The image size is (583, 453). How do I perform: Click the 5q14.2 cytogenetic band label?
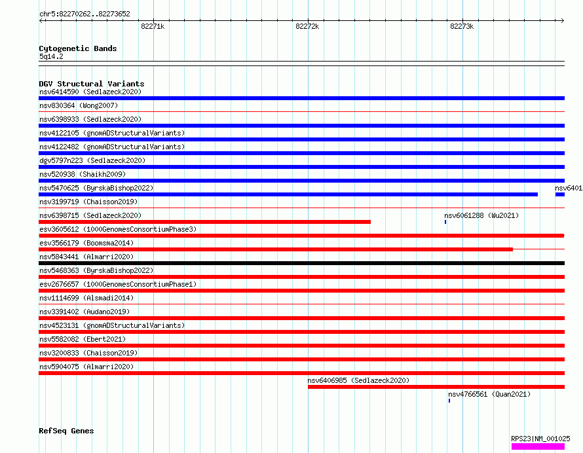51,56
